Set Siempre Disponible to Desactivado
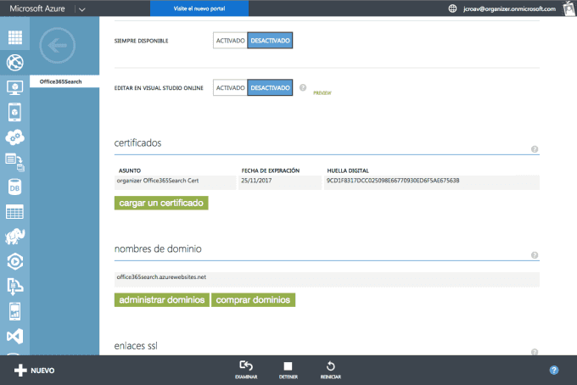Screen dimensions: 577x385 (x=270, y=41)
